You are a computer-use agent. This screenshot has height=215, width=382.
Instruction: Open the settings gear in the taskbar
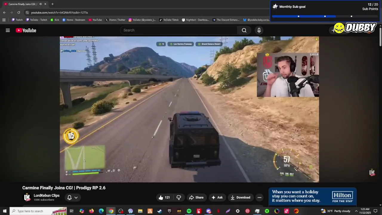point(238,211)
